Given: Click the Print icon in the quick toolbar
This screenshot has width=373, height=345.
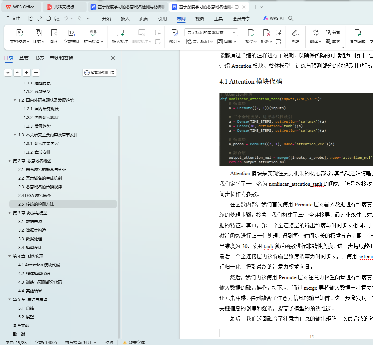Looking at the screenshot, I should pos(48,18).
